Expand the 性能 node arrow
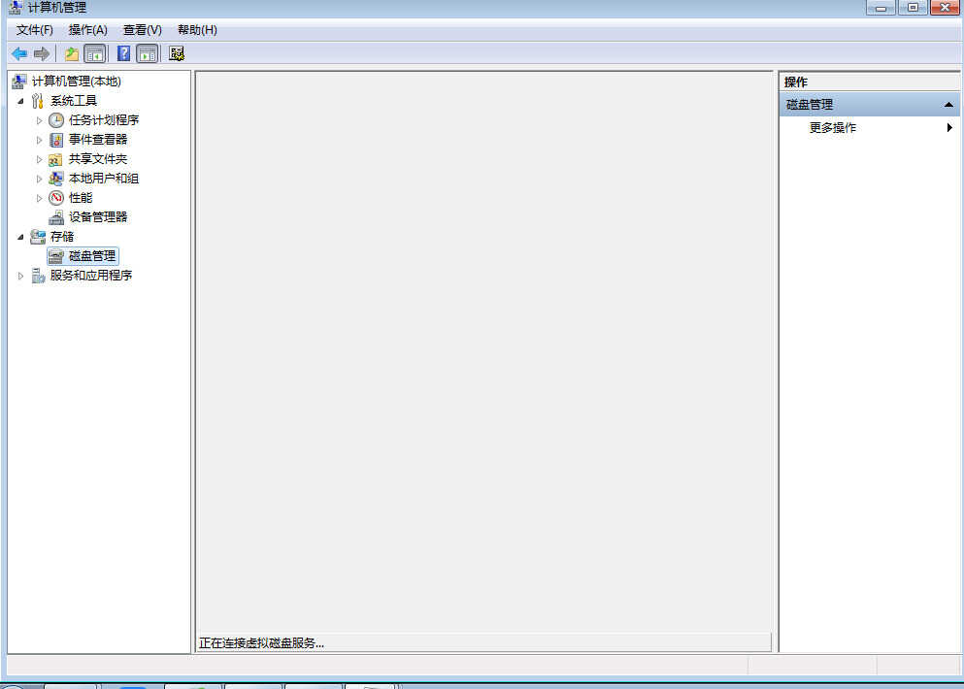The image size is (964, 689). 39,198
